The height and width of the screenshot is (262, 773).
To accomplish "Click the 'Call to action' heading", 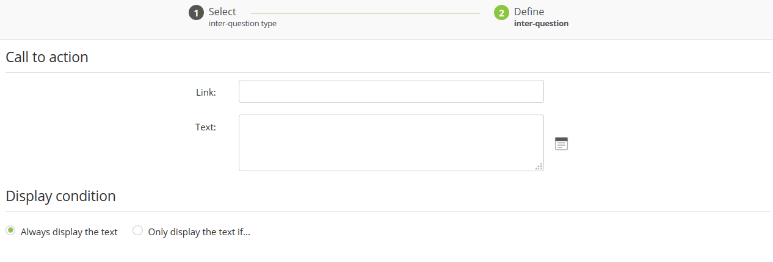I will point(47,57).
